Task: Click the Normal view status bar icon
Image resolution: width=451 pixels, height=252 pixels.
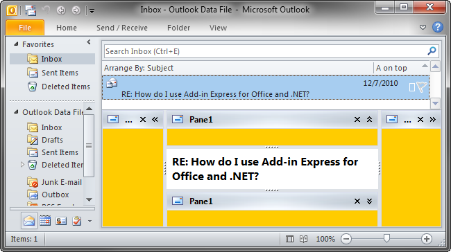Action: pyautogui.click(x=289, y=239)
